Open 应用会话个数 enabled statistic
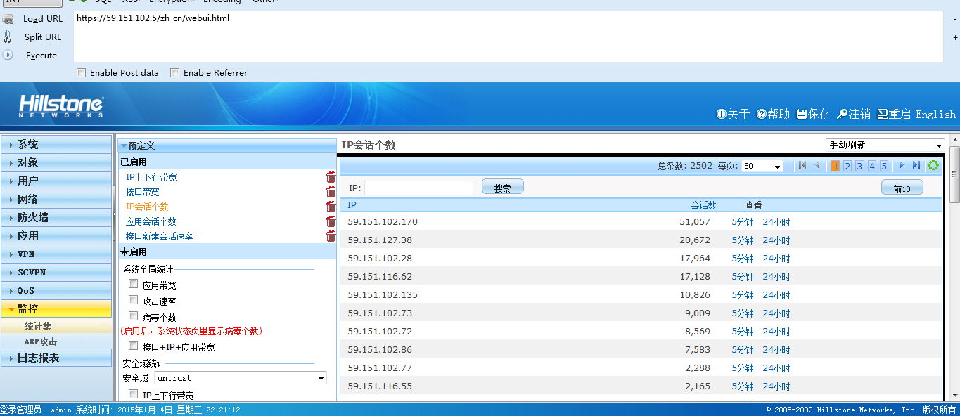The width and height of the screenshot is (960, 416). pos(151,221)
